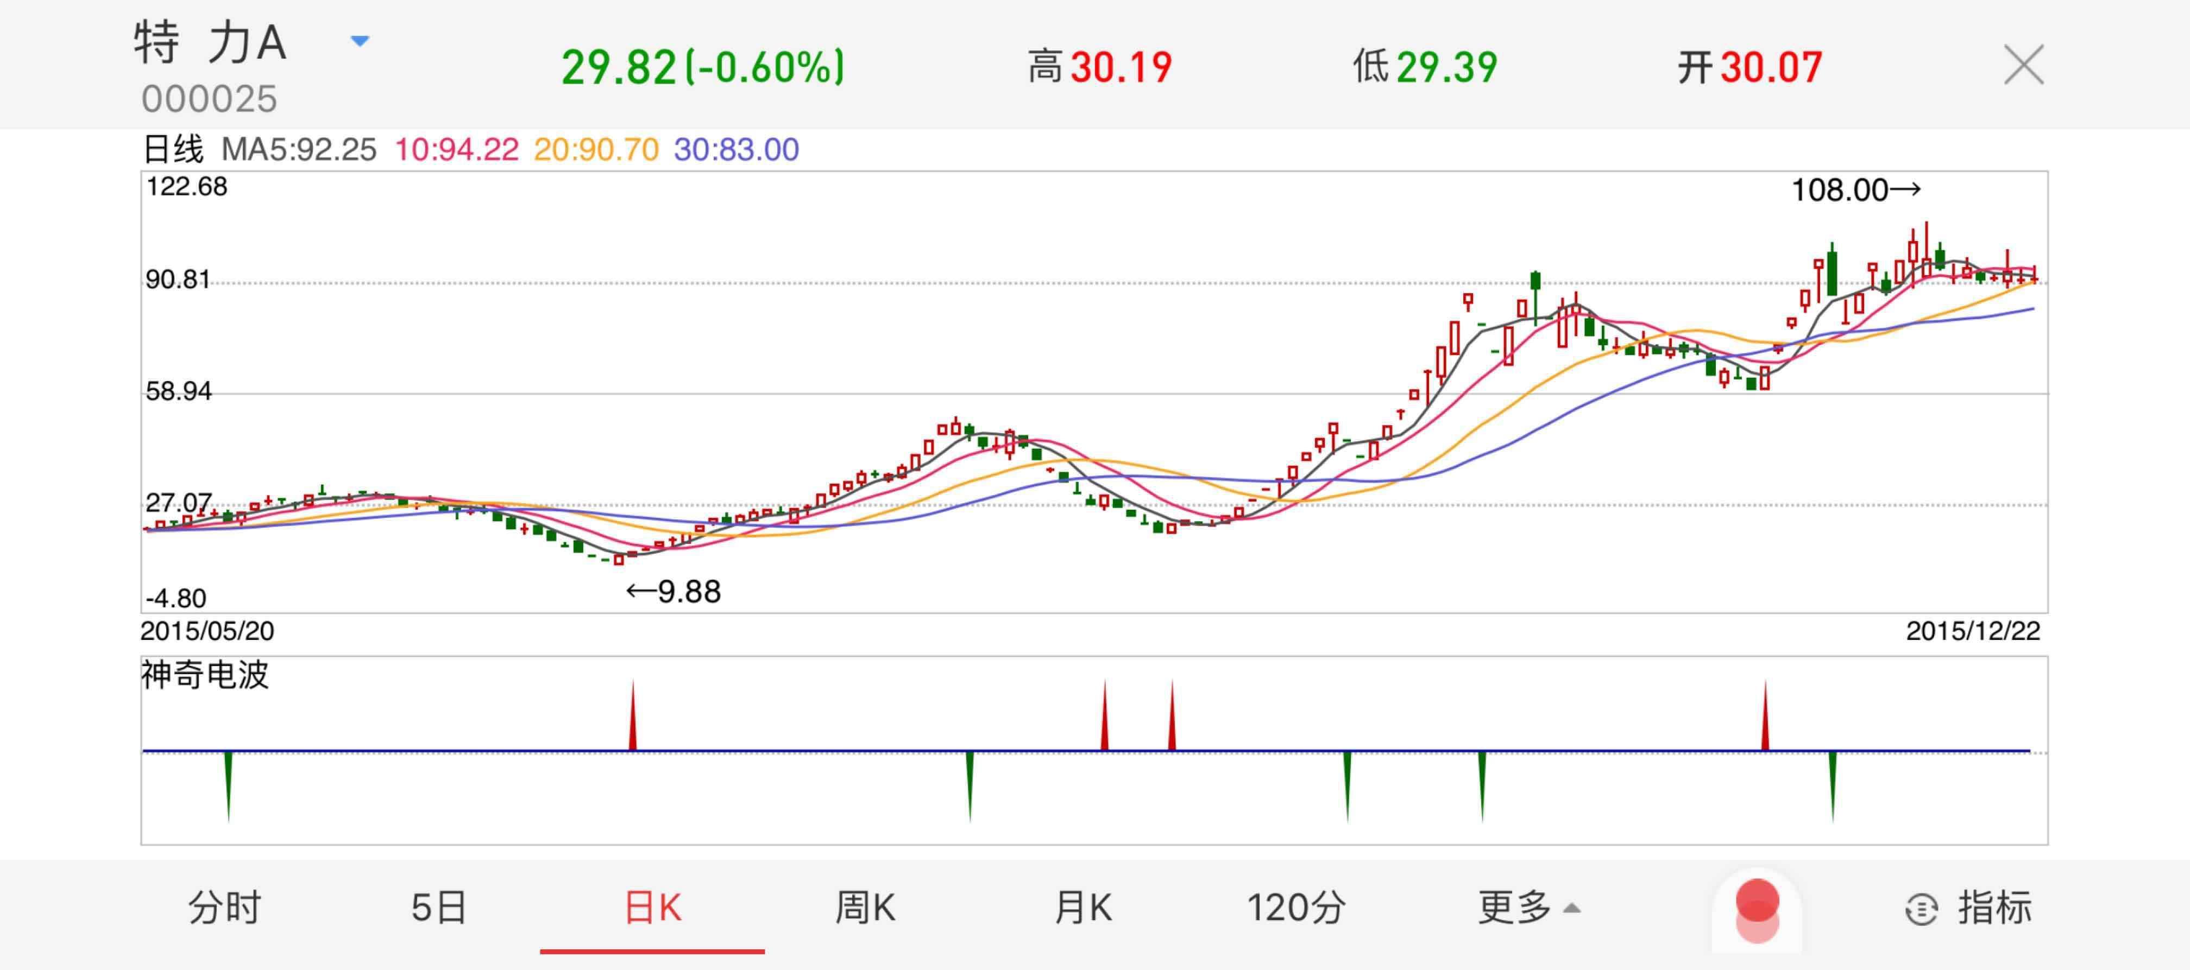
Task: Tap the 20:90.70 moving average label
Action: [x=596, y=149]
